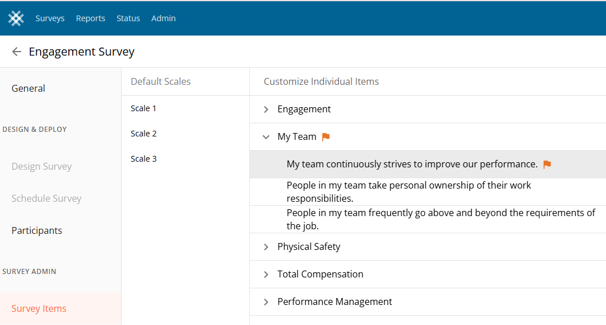606x325 pixels.
Task: Expand the Physical Safety category
Action: point(266,247)
